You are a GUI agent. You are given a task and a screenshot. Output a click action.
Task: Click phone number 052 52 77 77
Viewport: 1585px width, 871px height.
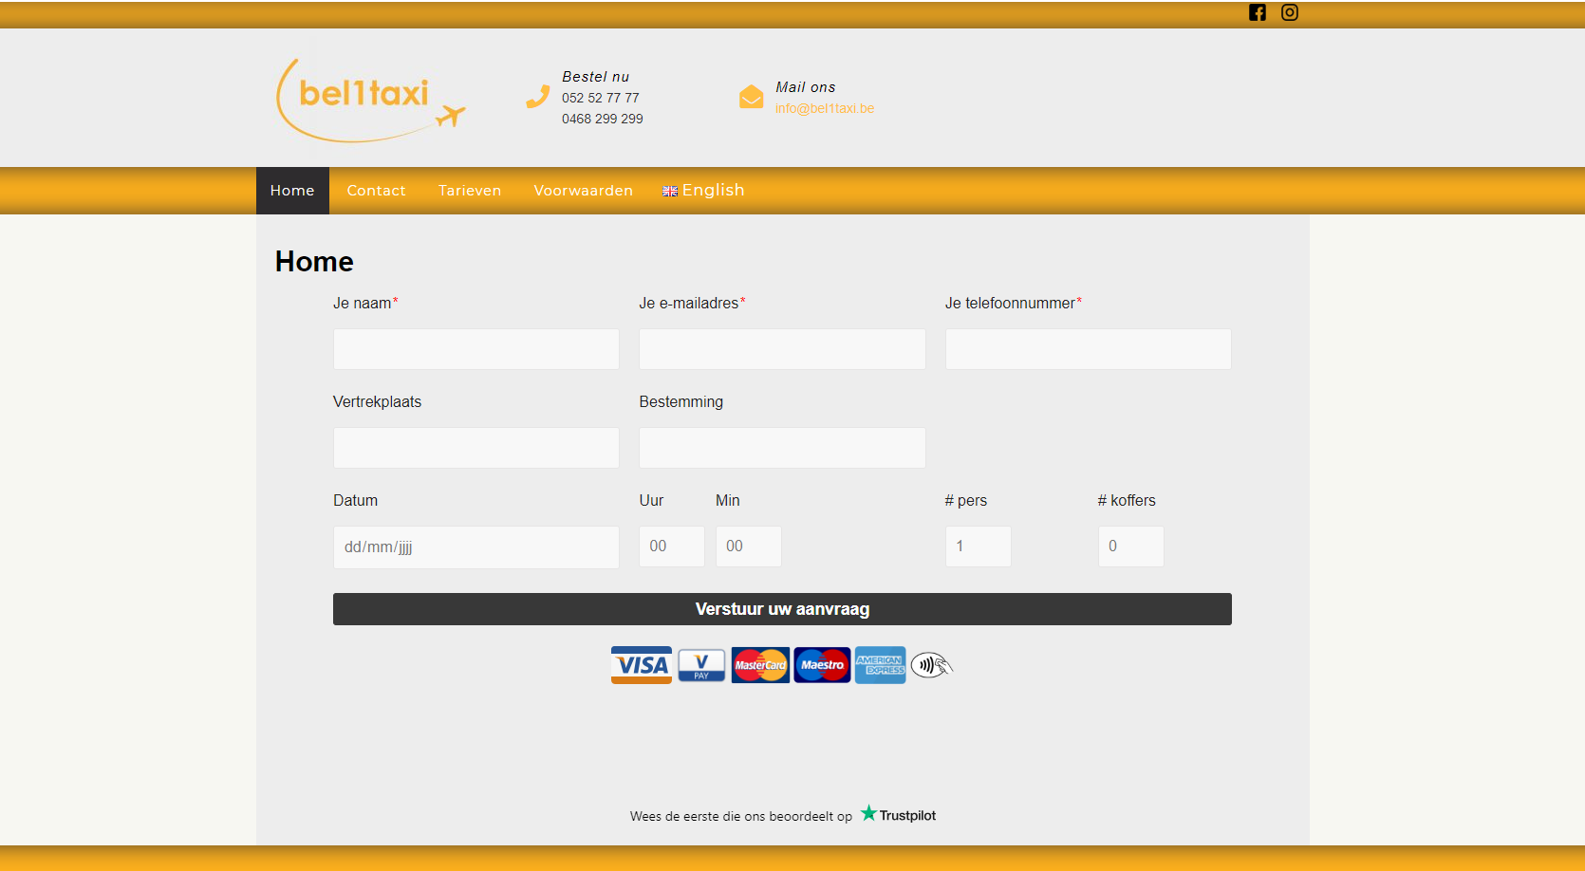pyautogui.click(x=601, y=98)
